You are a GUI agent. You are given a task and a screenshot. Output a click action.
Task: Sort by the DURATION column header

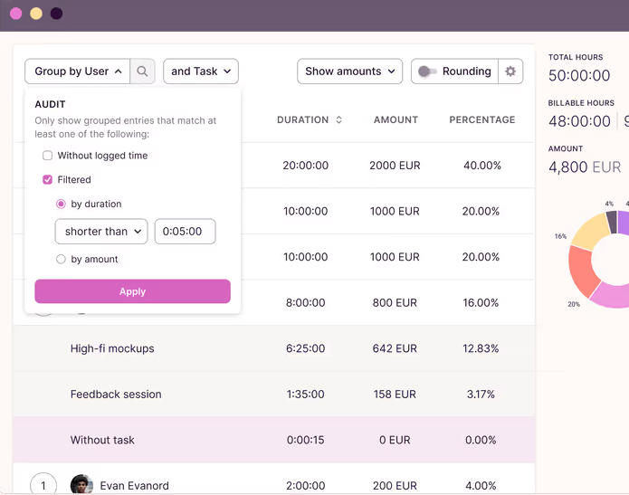pos(302,119)
